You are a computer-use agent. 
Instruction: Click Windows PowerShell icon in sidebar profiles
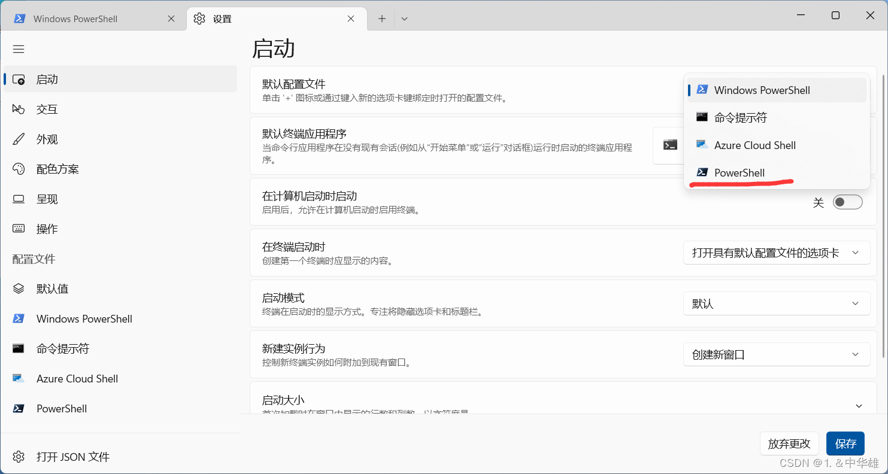click(x=19, y=318)
